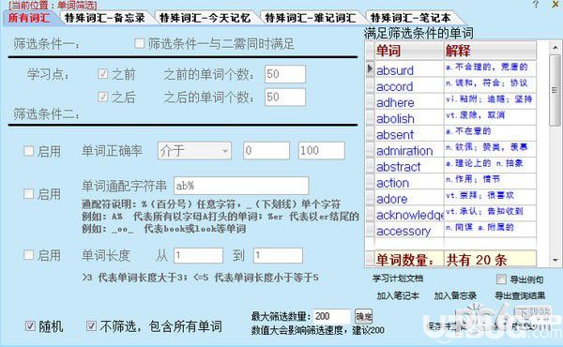Click the accuracy upper bound field showing 100

point(321,151)
